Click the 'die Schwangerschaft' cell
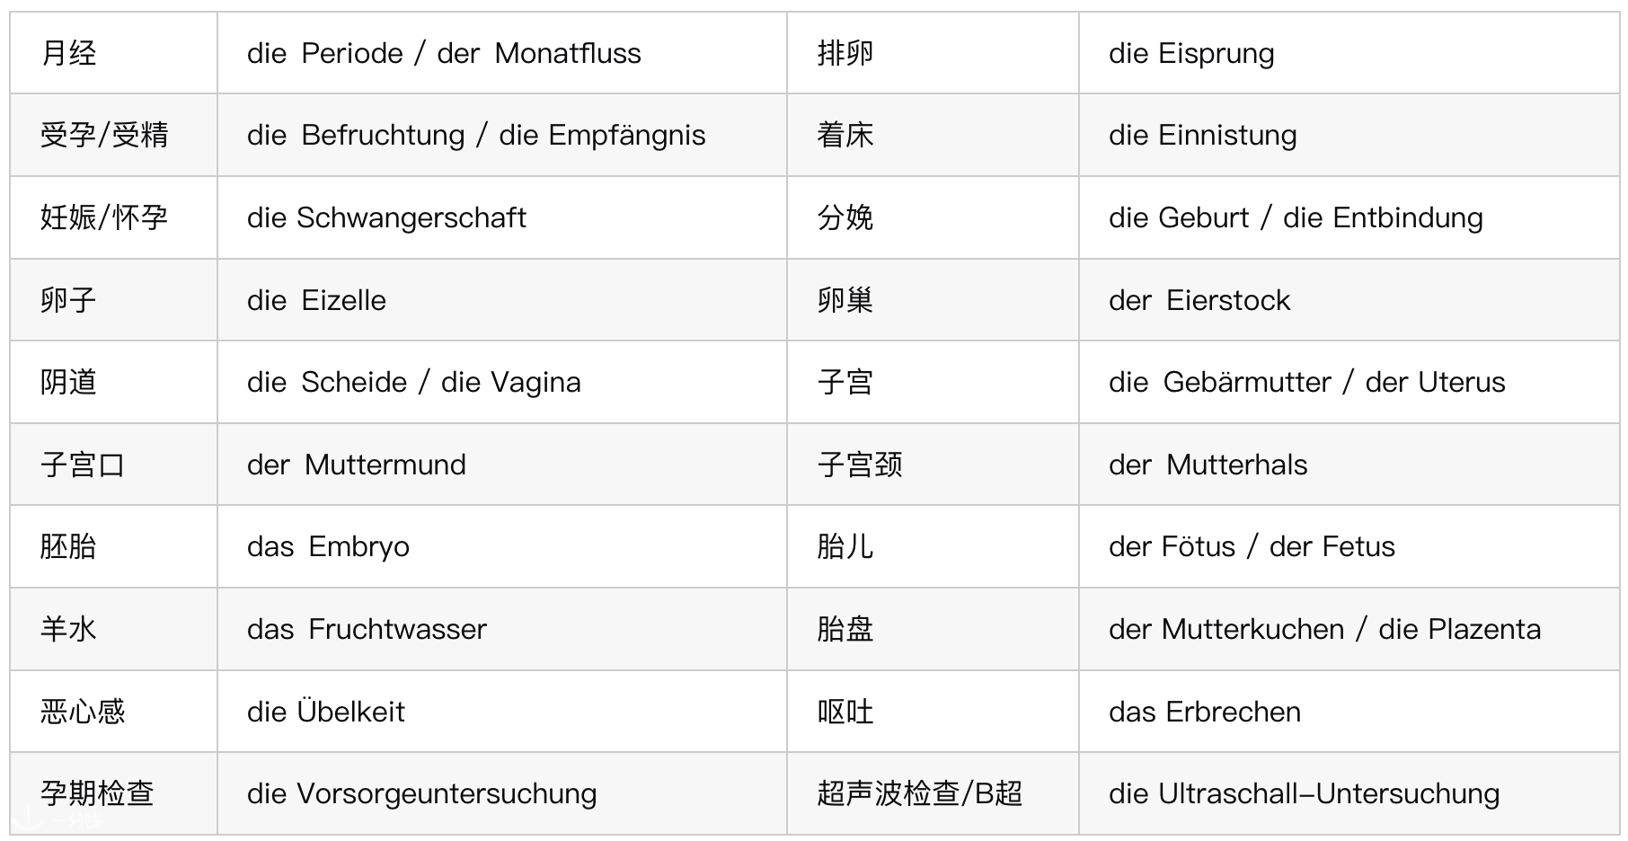Image resolution: width=1628 pixels, height=841 pixels. 502,217
